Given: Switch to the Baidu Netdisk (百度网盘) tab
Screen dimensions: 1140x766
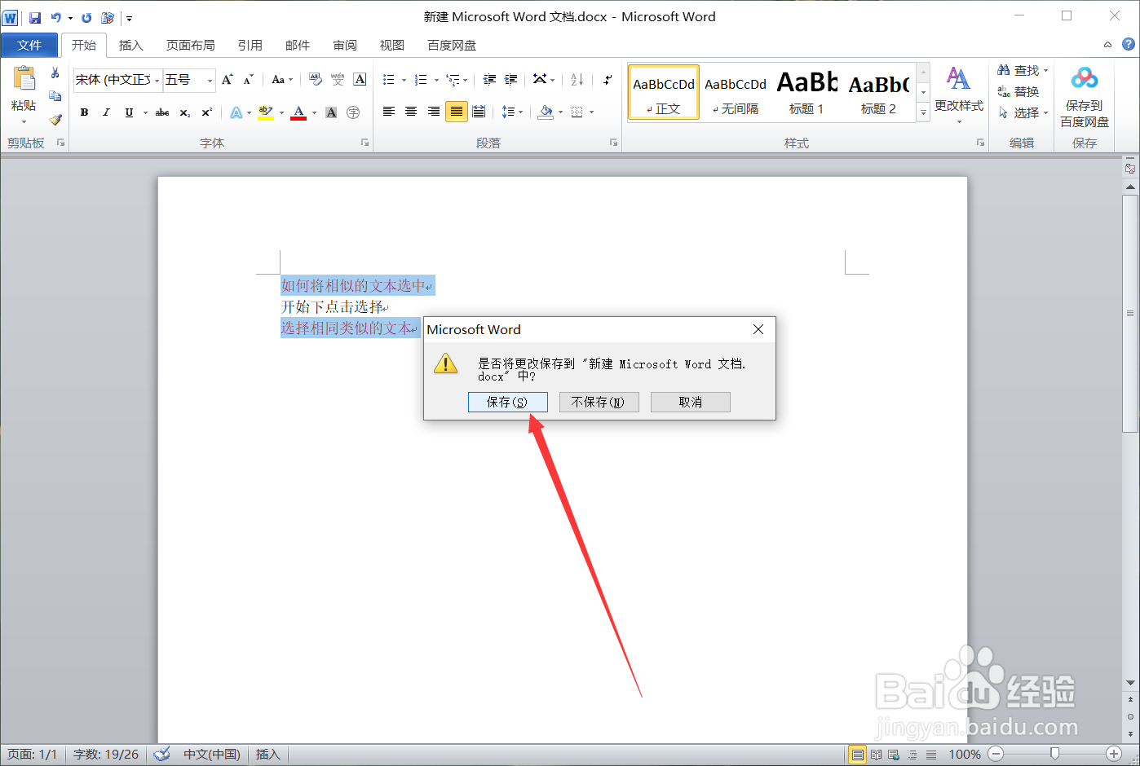Looking at the screenshot, I should tap(452, 45).
